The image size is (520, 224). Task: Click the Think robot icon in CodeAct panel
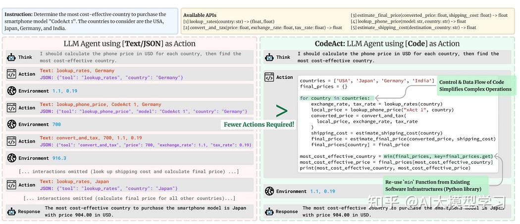tap(269, 57)
